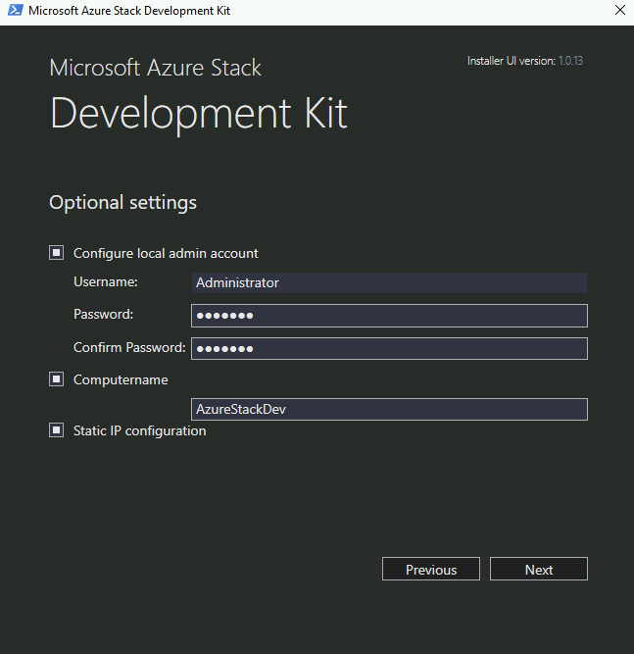
Task: Click the Computername label text
Action: [121, 380]
